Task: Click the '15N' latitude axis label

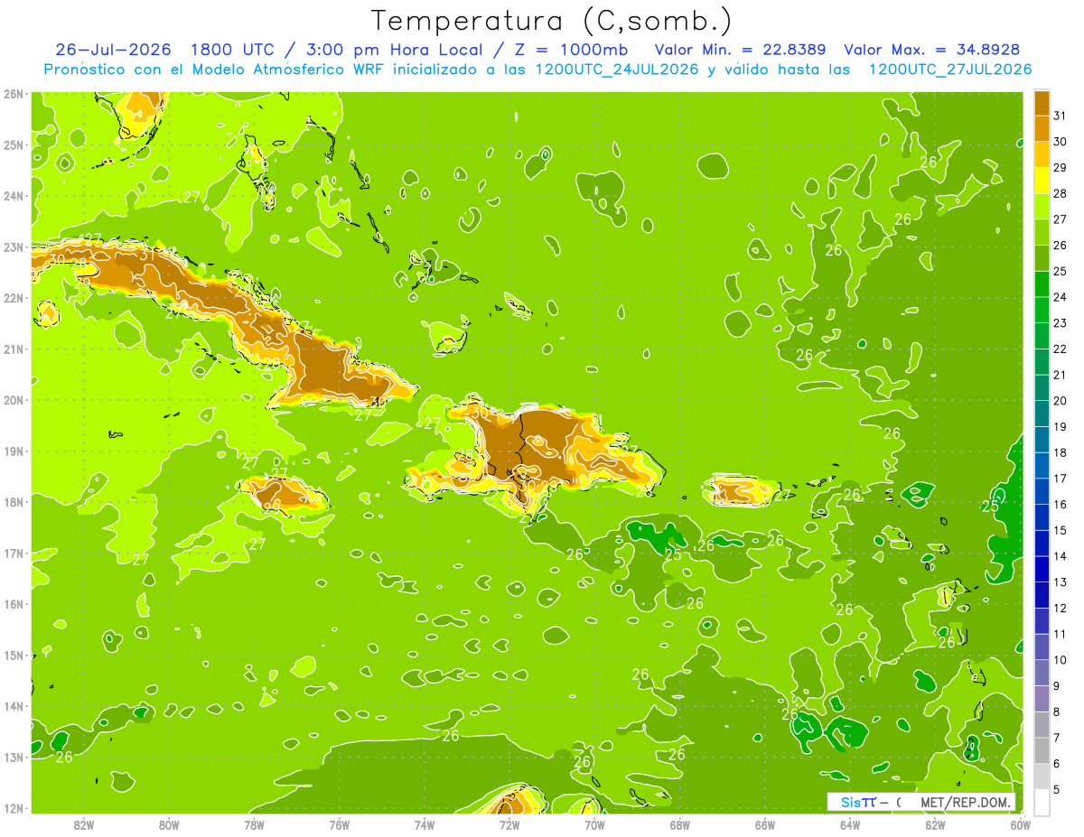Action: (x=13, y=655)
